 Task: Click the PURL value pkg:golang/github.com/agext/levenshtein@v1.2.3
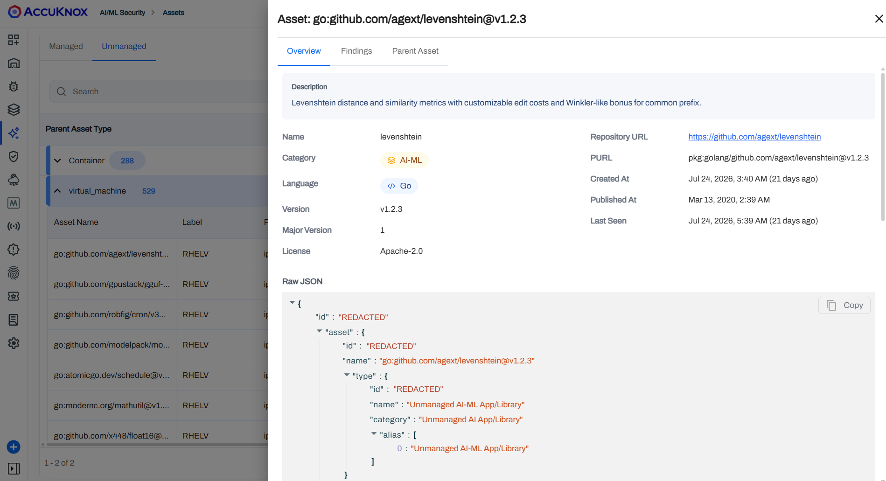tap(778, 158)
